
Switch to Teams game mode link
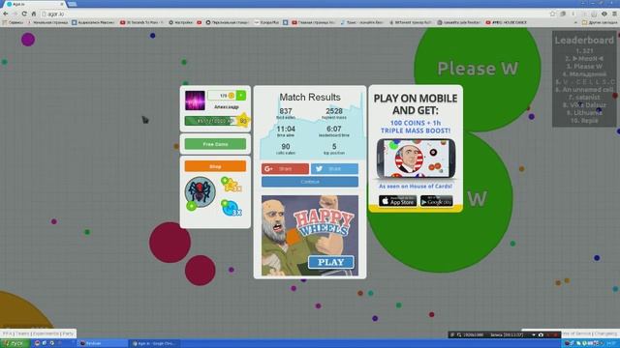22,333
